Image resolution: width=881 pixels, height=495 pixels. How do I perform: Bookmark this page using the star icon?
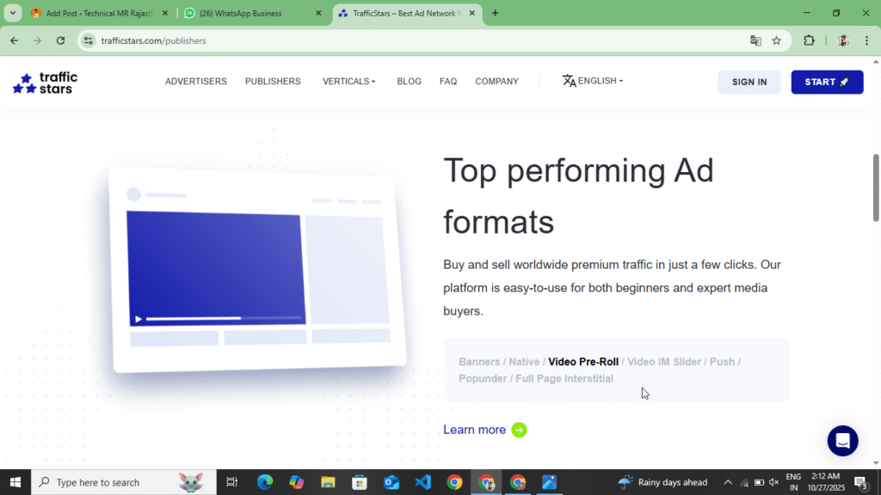click(x=777, y=40)
